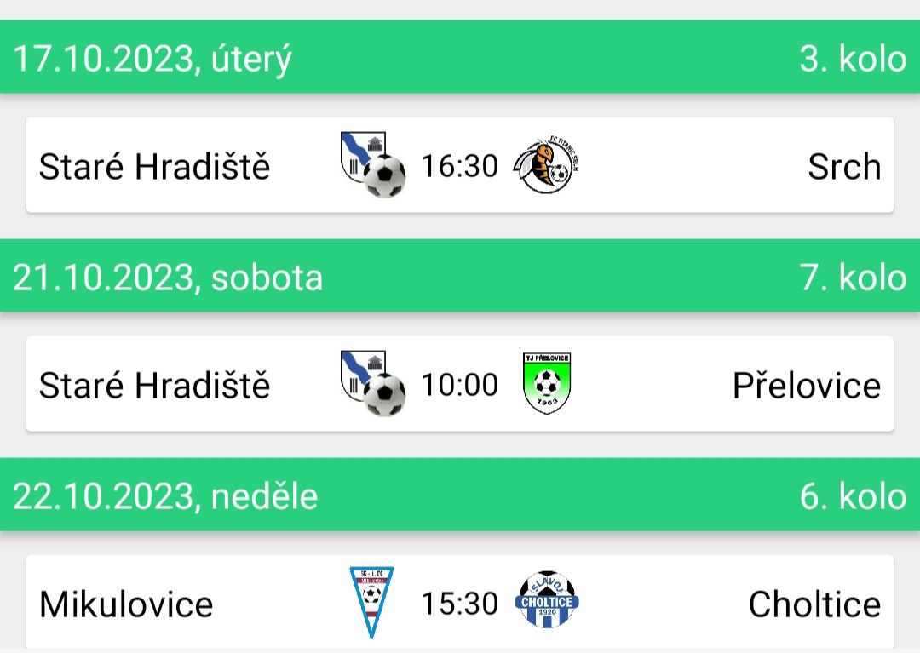Open the Choltice team name

[x=815, y=604]
